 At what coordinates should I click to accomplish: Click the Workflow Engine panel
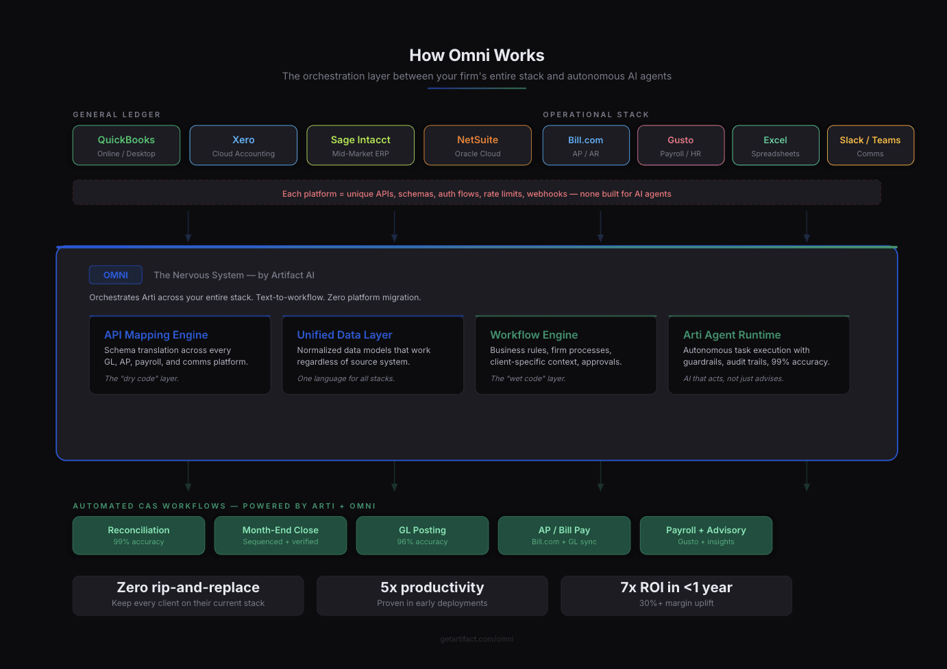click(x=566, y=355)
